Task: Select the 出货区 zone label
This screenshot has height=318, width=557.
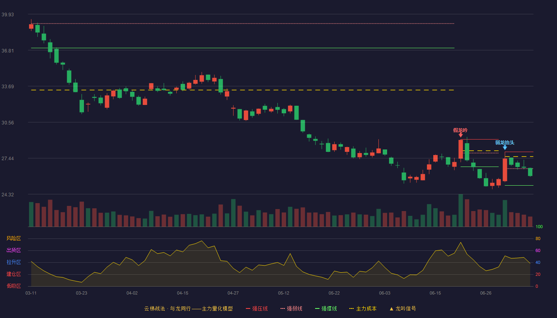Action: [x=14, y=250]
